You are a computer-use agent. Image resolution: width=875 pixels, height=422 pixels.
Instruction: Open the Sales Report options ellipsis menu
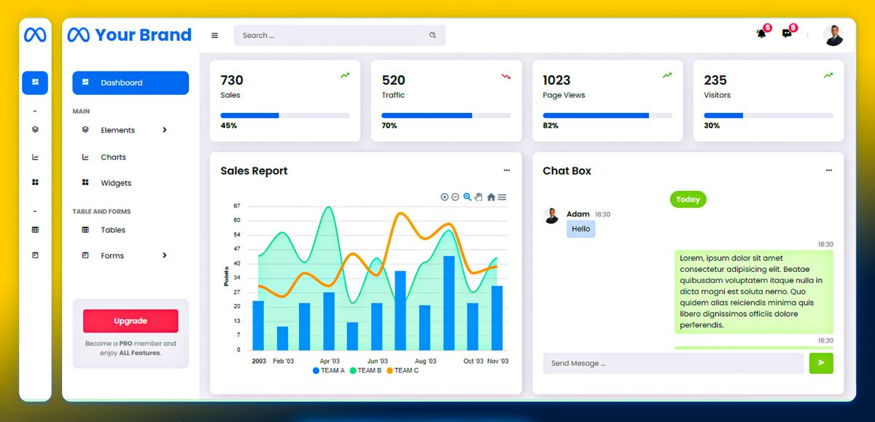click(507, 170)
